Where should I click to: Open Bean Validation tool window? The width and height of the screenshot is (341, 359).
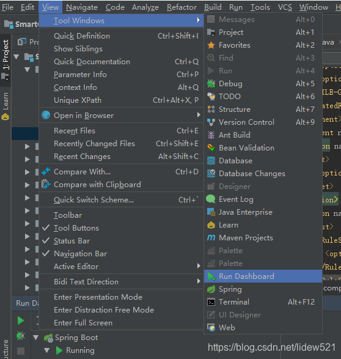[x=263, y=147]
